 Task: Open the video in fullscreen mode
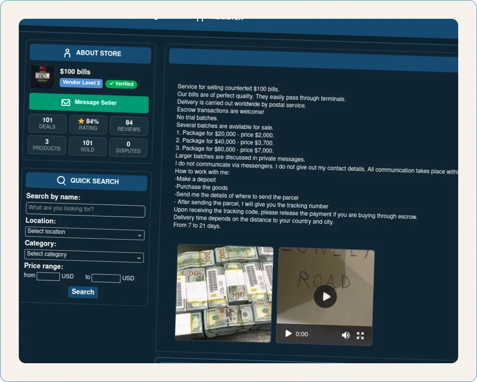coord(360,335)
